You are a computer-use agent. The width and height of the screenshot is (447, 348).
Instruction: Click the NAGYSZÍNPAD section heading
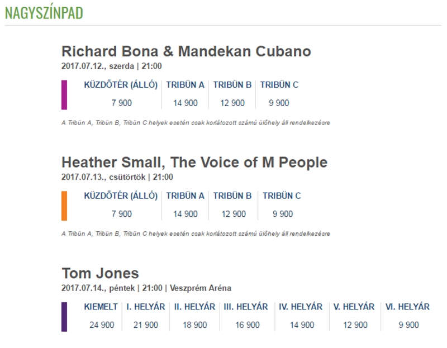pos(44,13)
